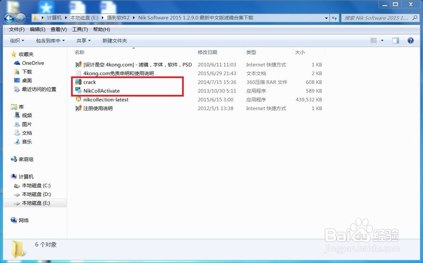Open the 帮助(H) menu

click(x=102, y=30)
